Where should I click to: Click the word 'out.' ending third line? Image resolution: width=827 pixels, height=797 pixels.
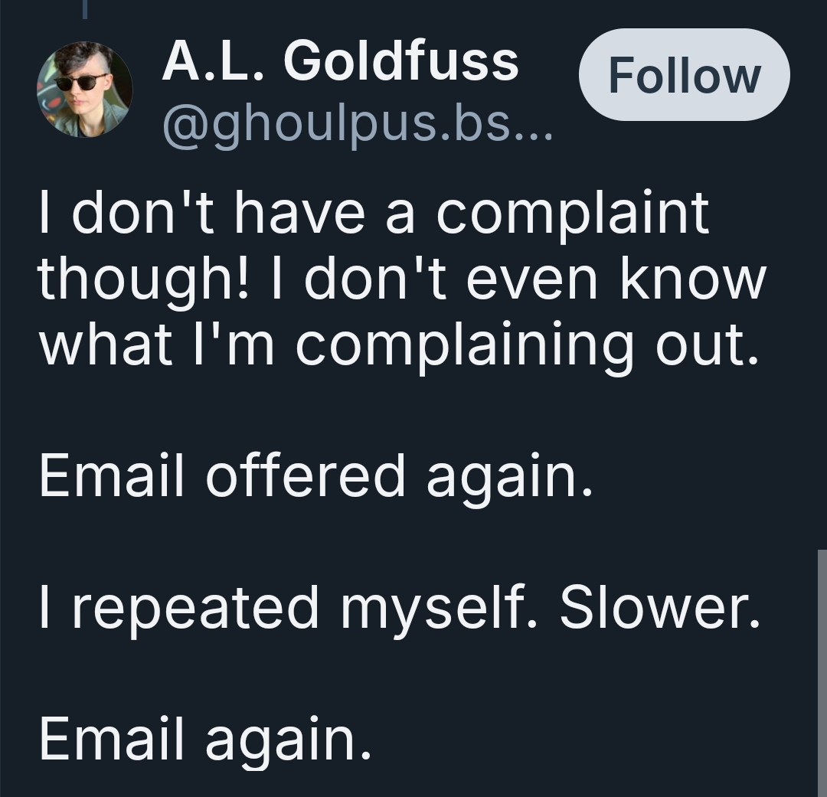pos(708,345)
